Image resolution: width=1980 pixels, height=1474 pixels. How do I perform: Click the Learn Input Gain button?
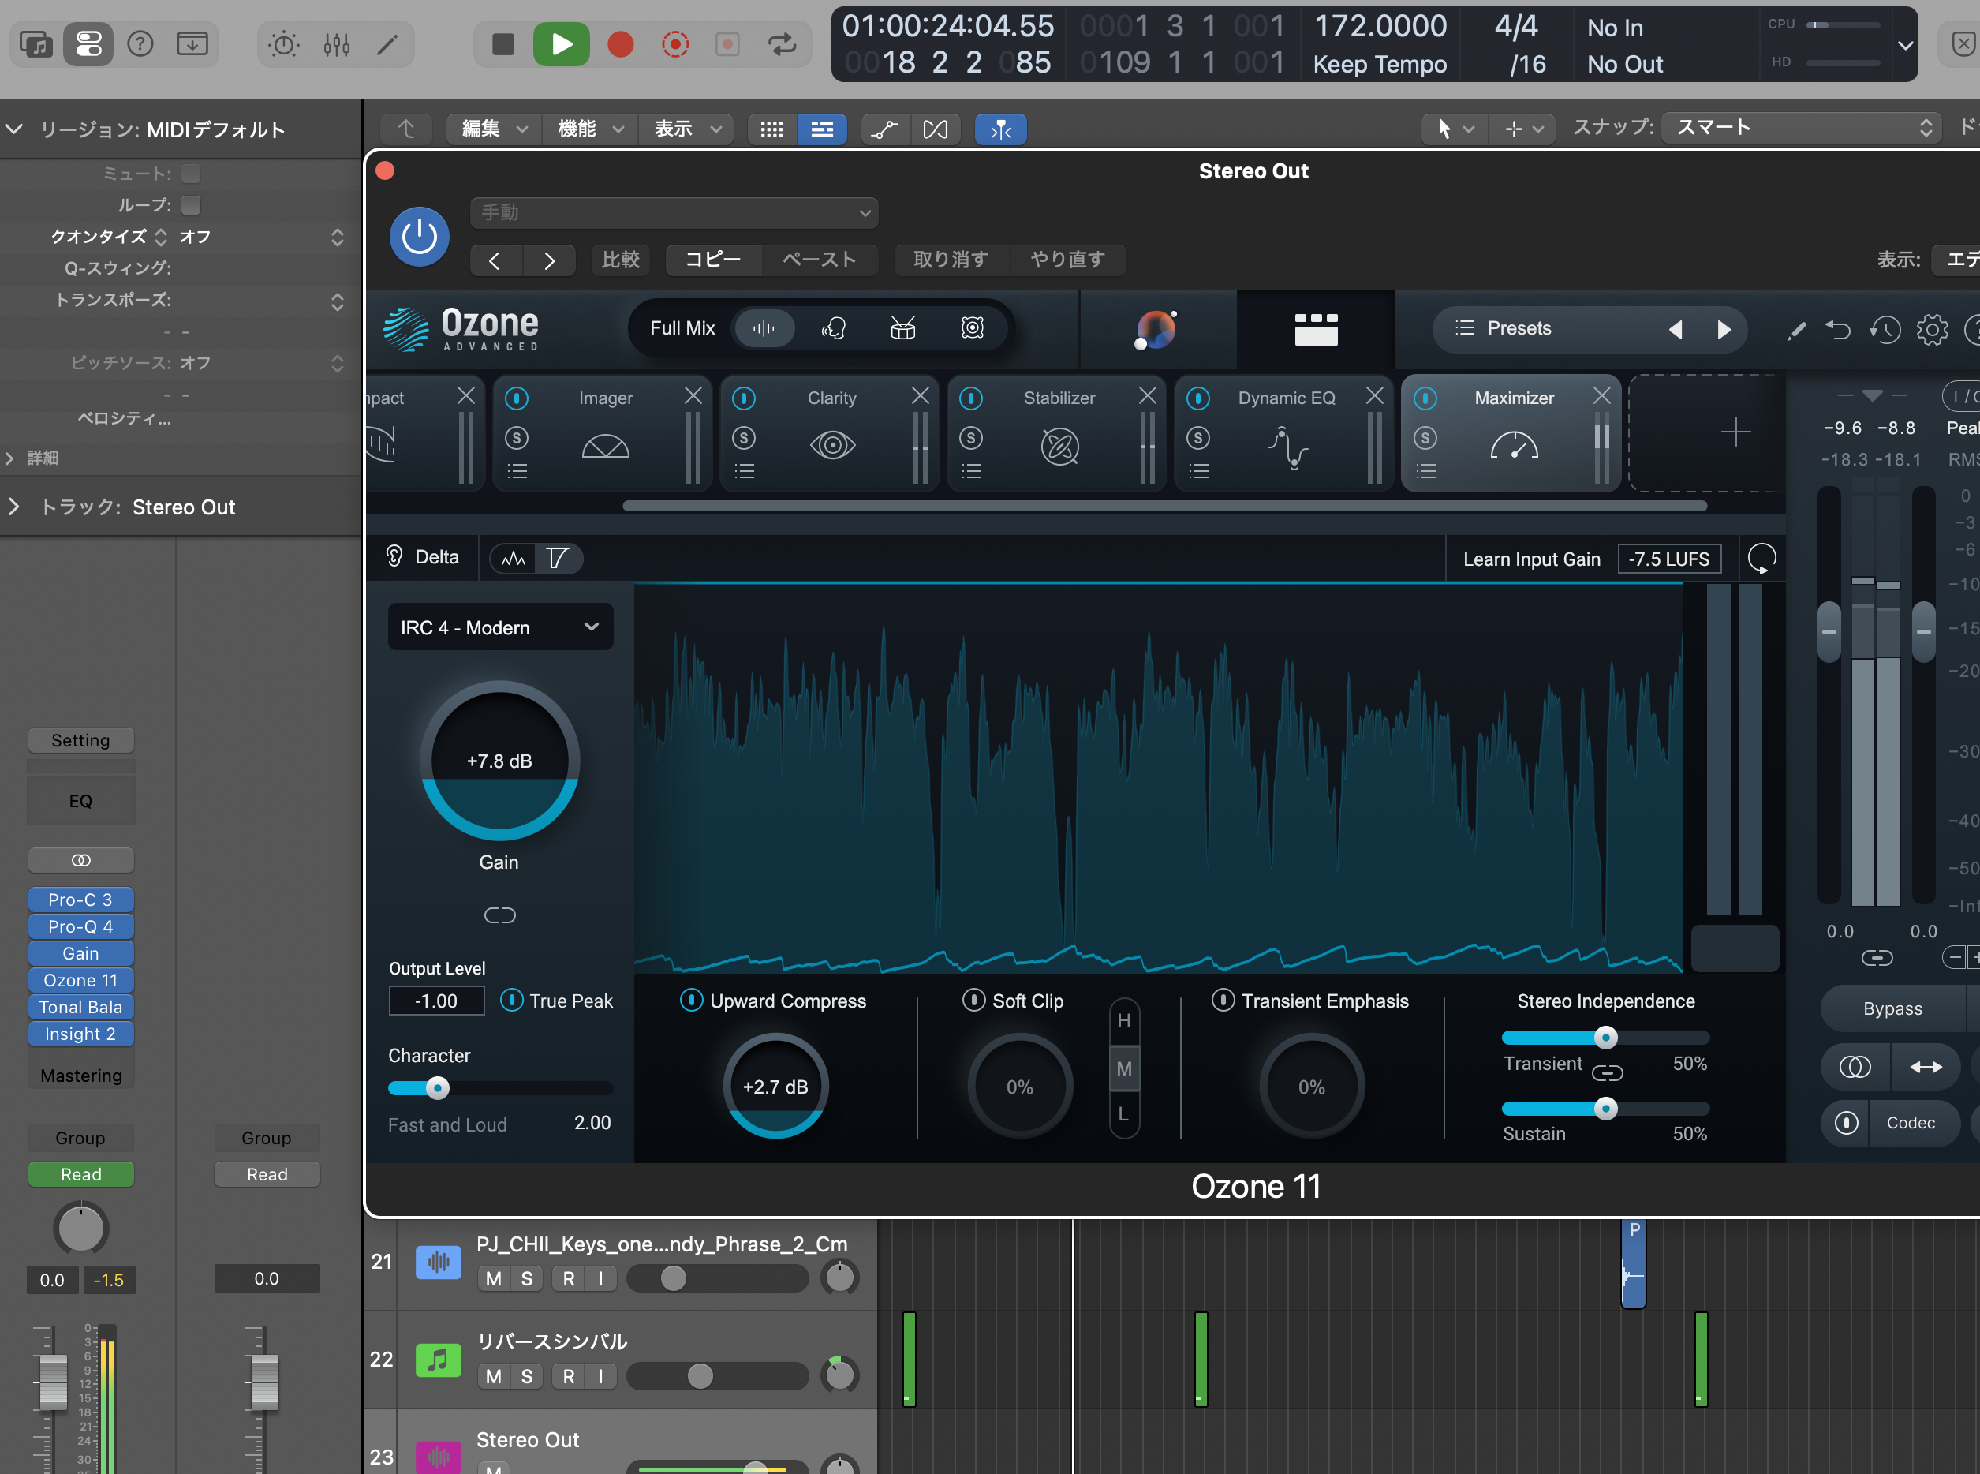point(1531,559)
